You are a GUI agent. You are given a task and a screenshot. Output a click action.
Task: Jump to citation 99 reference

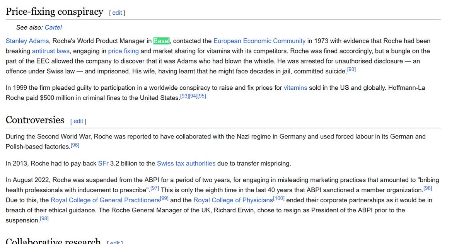coord(164,198)
